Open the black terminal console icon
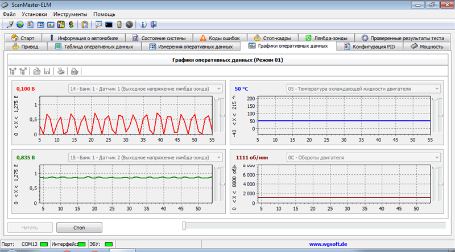The width and height of the screenshot is (455, 252). [x=109, y=24]
